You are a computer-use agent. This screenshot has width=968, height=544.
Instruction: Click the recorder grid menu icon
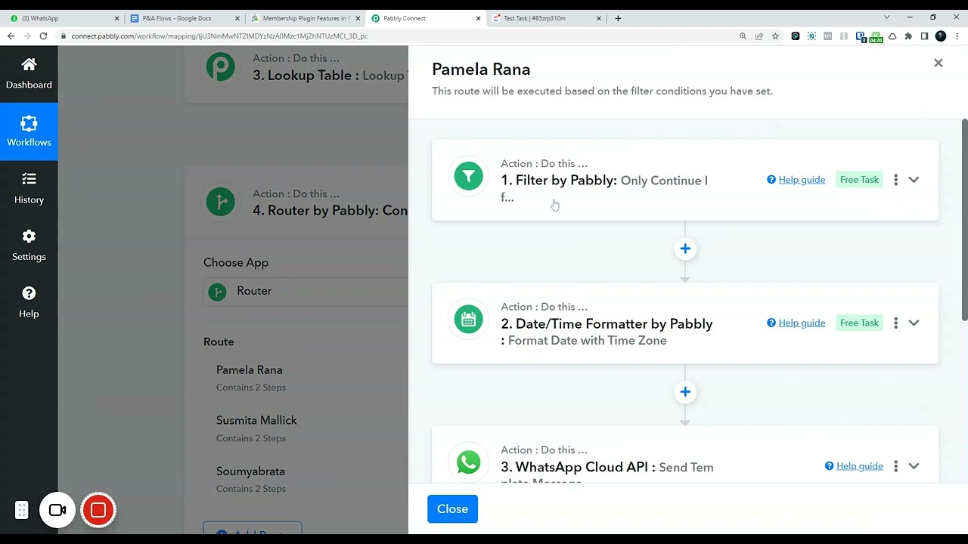click(21, 510)
